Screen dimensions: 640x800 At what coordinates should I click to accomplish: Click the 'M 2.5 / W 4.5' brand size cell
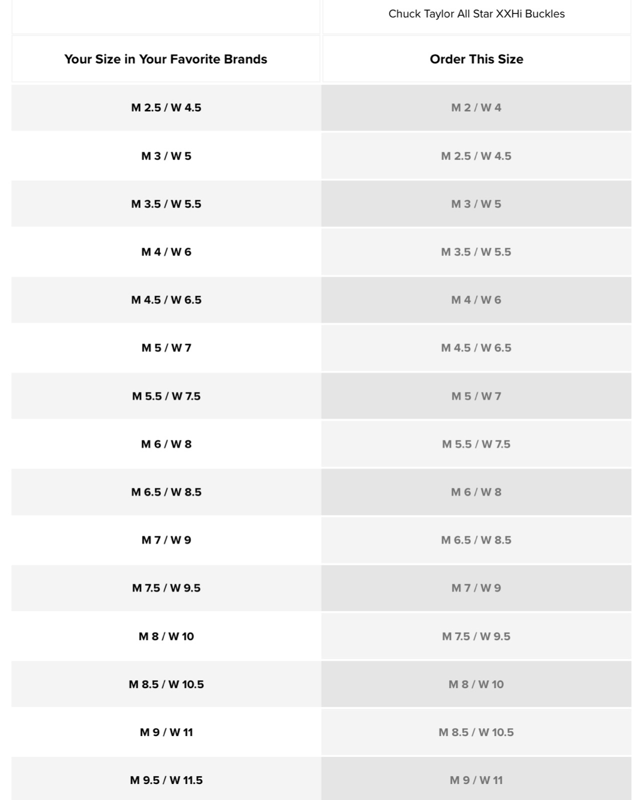pos(166,108)
